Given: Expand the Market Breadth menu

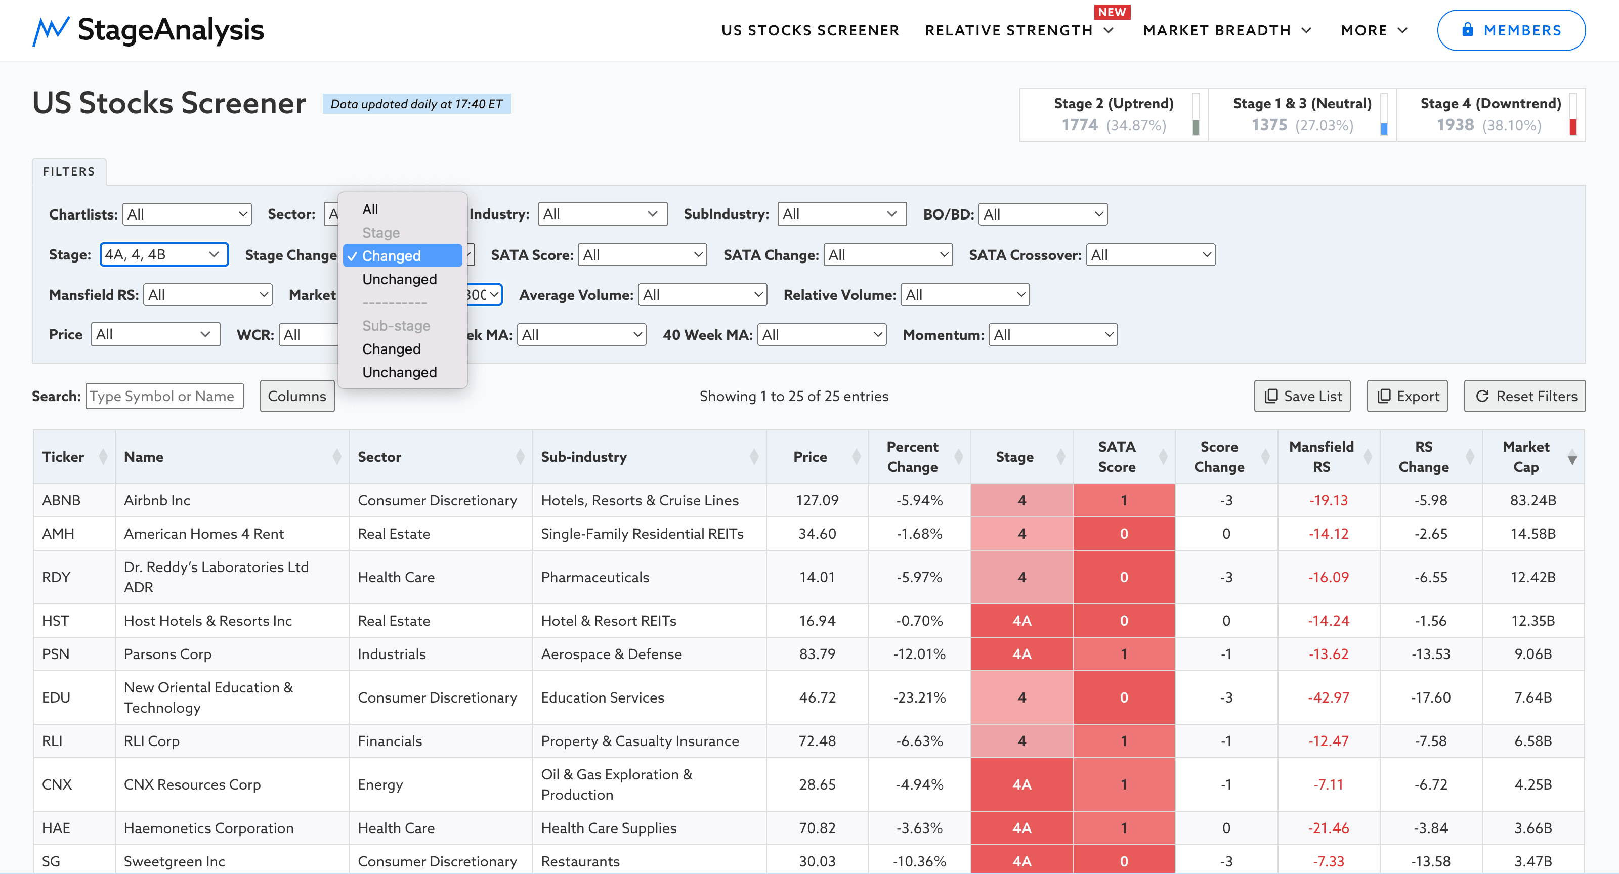Looking at the screenshot, I should point(1227,30).
